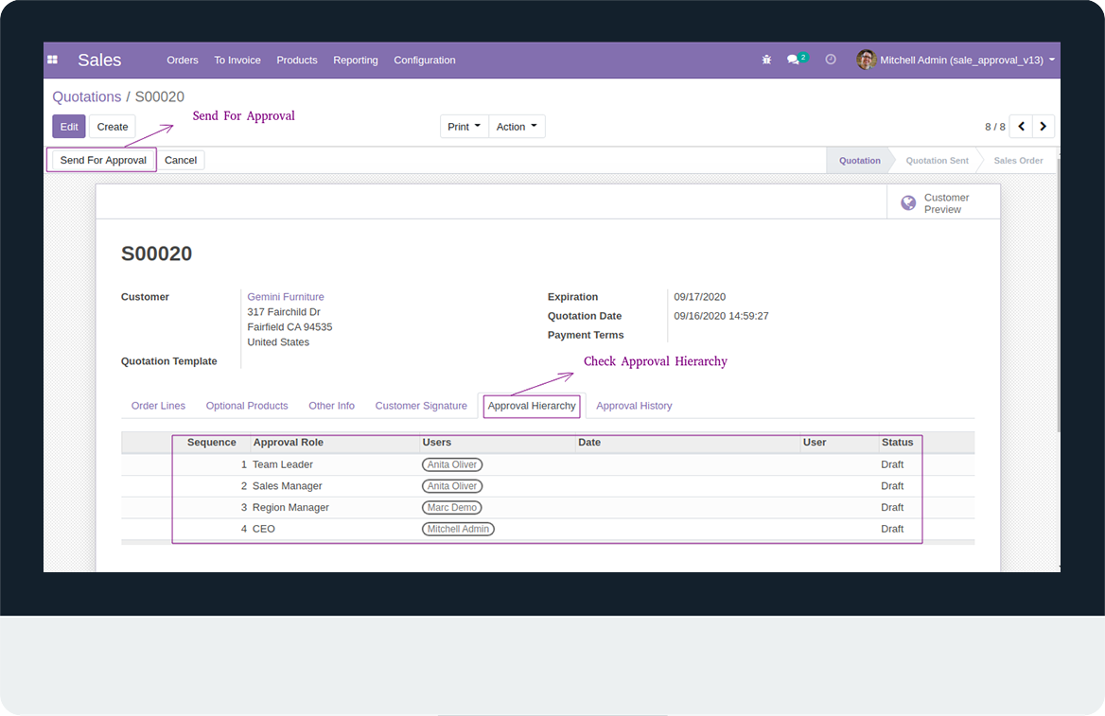Open the Orders menu
Viewport: 1105px width, 716px height.
click(183, 60)
